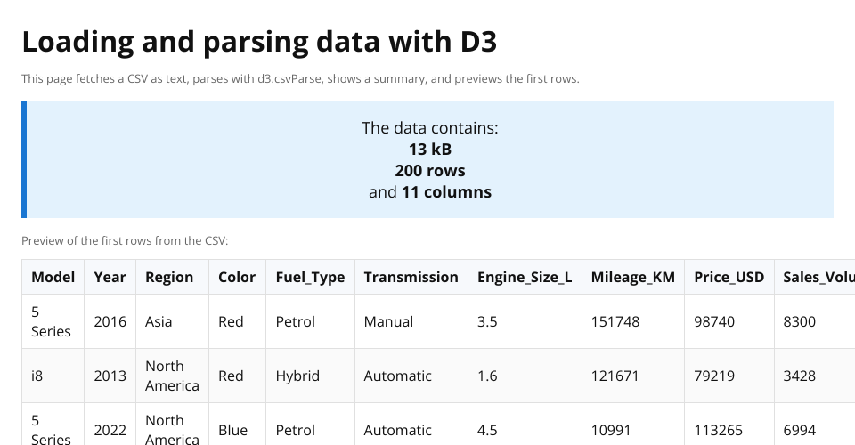Click the Asia region cell

(160, 321)
